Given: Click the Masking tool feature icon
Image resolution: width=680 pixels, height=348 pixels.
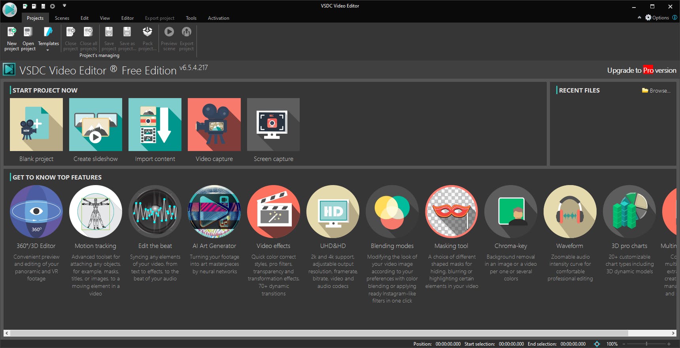Looking at the screenshot, I should point(451,212).
